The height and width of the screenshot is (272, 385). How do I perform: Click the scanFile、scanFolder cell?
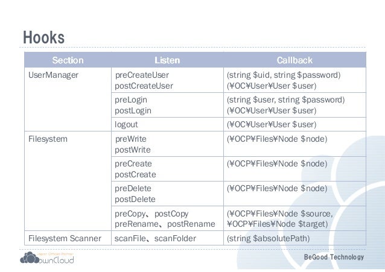(x=167, y=238)
